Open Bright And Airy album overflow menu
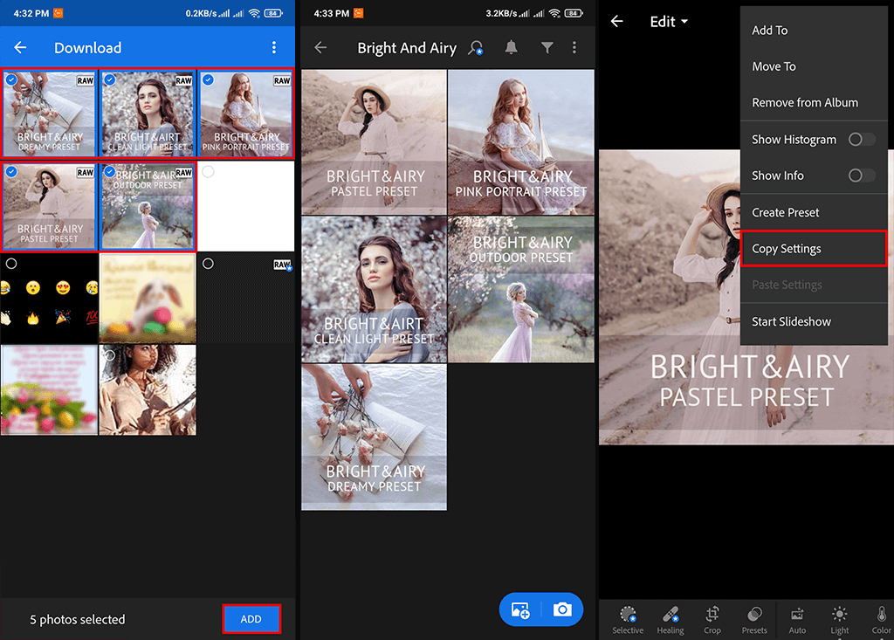This screenshot has width=894, height=640. (x=574, y=48)
